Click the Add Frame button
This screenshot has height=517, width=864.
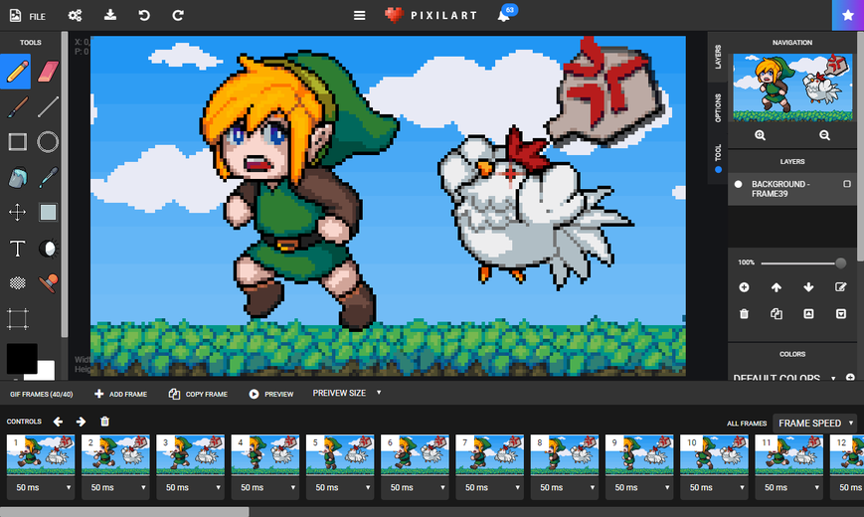[x=120, y=394]
